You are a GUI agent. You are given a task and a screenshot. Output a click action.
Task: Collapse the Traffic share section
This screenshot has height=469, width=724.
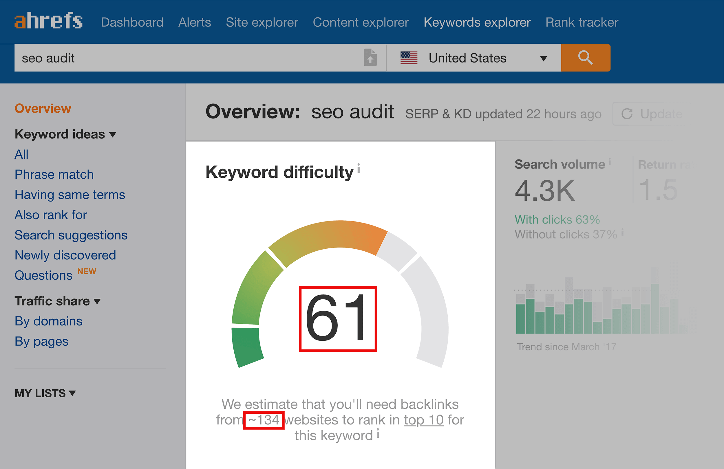pos(58,301)
